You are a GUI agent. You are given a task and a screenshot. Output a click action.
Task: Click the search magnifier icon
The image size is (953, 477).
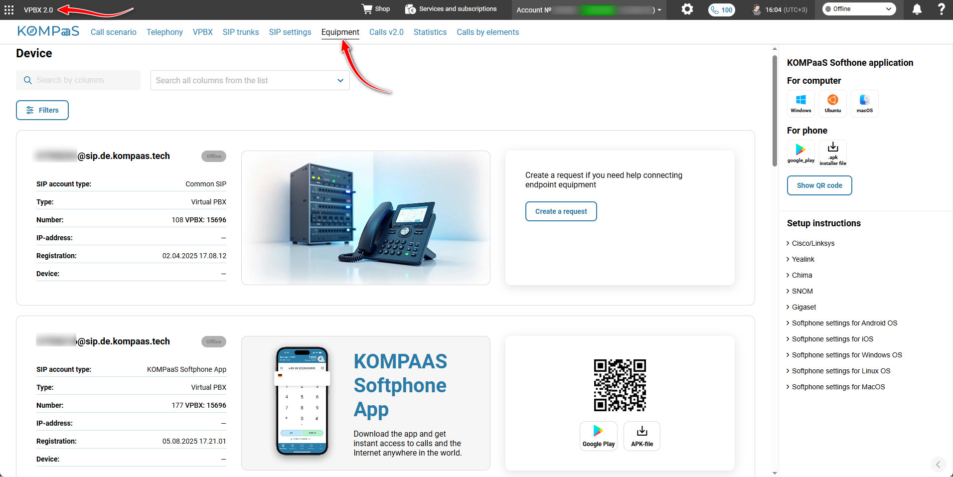point(28,80)
